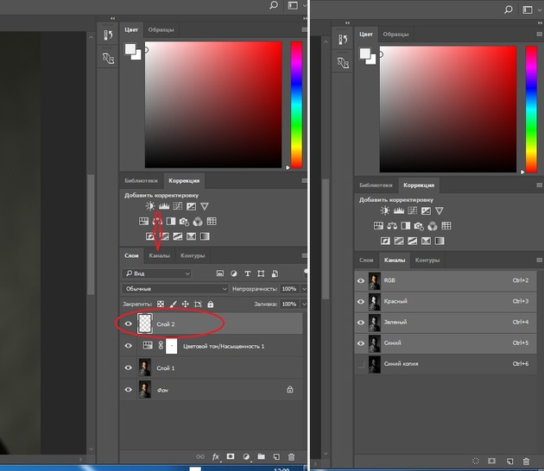544x471 pixels.
Task: Add a Channel Mixer adjustment in right panel
Action: coord(433,226)
